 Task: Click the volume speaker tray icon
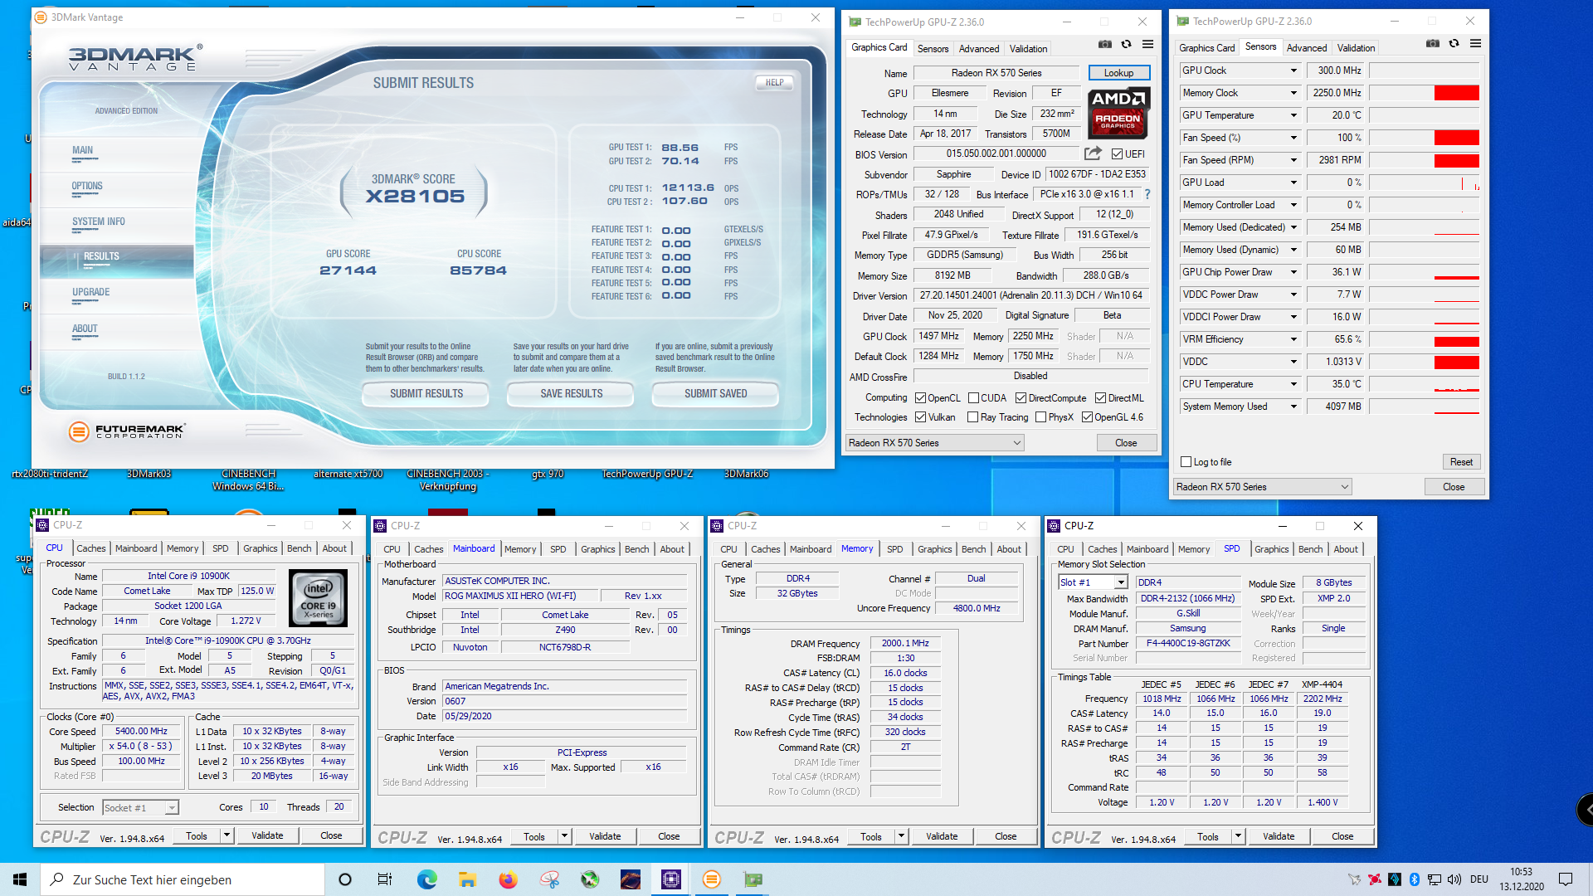(1454, 879)
